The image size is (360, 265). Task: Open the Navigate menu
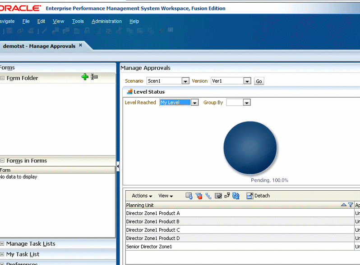(x=7, y=21)
